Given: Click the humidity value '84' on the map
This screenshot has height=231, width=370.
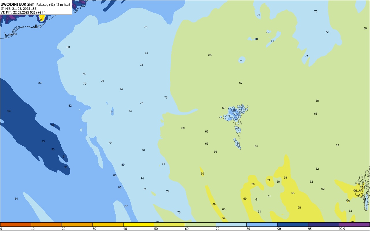Looking at the screenshot, I should [16, 199].
